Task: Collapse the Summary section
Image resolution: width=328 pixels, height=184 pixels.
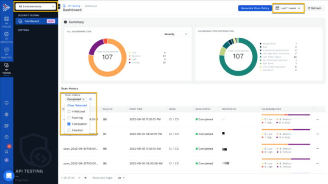Action: (x=65, y=22)
